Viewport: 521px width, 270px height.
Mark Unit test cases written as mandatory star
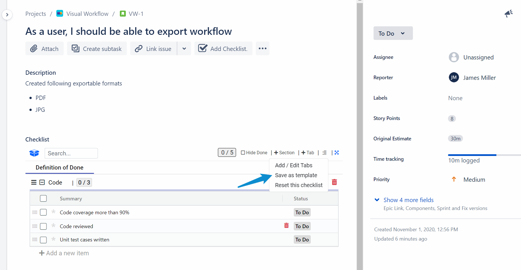point(53,239)
